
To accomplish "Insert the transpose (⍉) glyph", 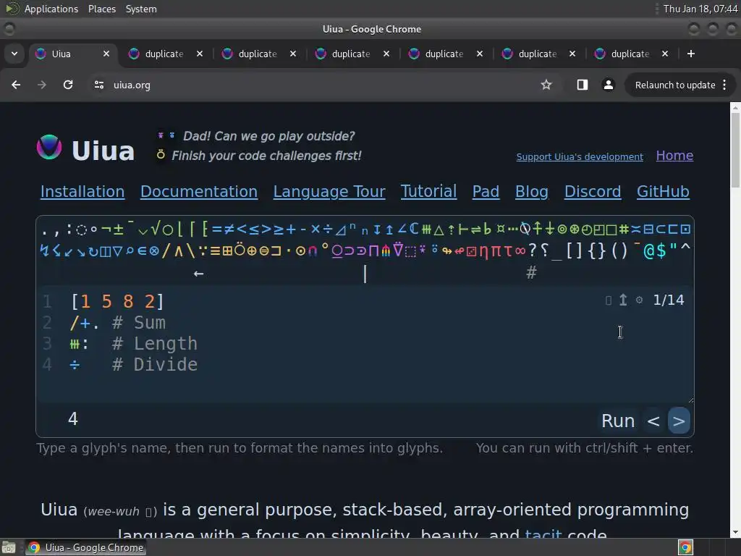I will [x=525, y=229].
